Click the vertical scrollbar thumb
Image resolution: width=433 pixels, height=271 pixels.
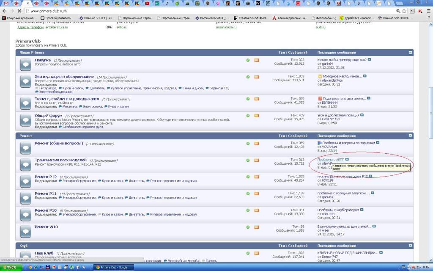(430, 113)
